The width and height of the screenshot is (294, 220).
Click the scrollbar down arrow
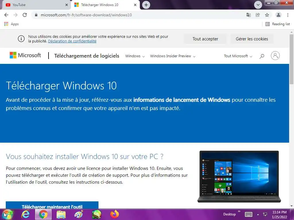coord(292,206)
